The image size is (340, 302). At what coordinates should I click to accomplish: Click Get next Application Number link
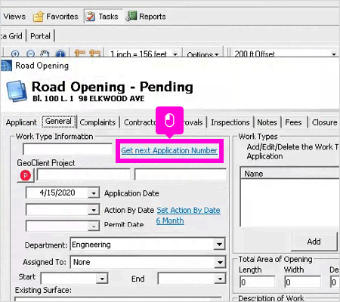169,150
